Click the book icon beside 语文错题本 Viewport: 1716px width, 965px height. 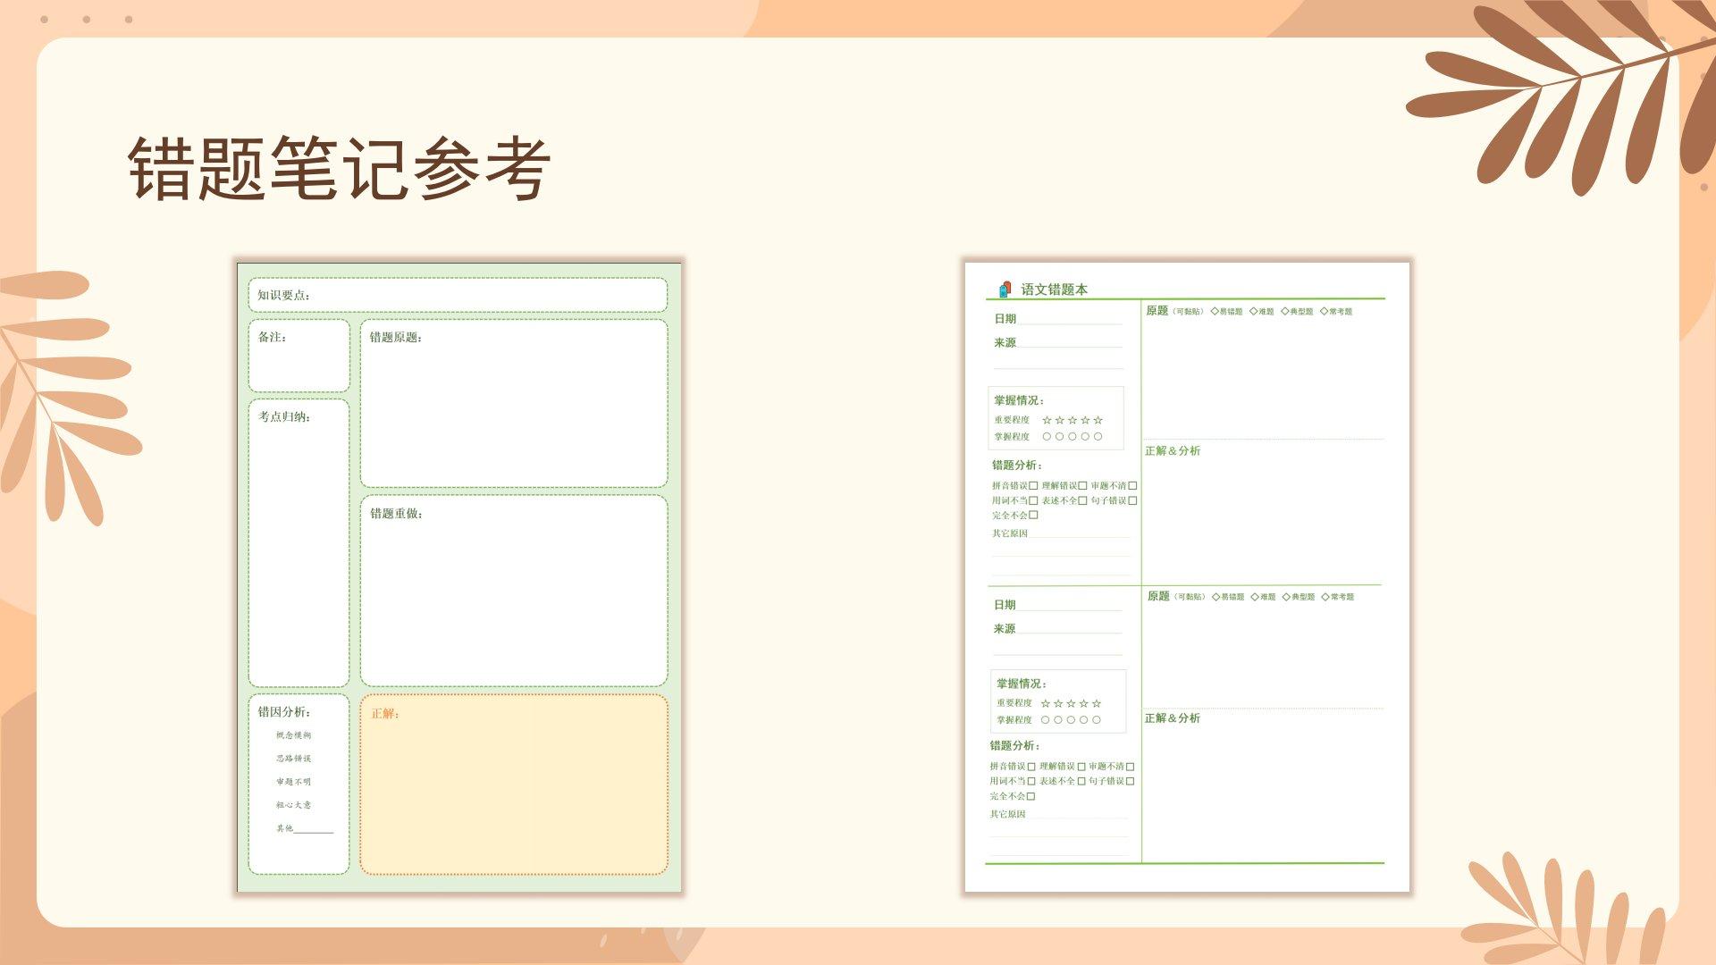(x=1005, y=288)
